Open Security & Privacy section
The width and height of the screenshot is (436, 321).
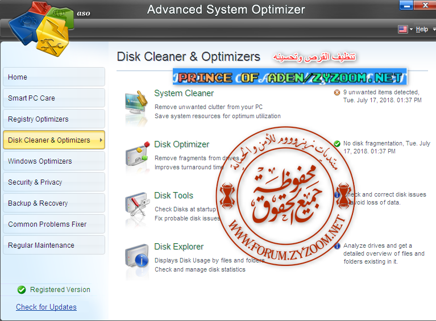tap(54, 182)
